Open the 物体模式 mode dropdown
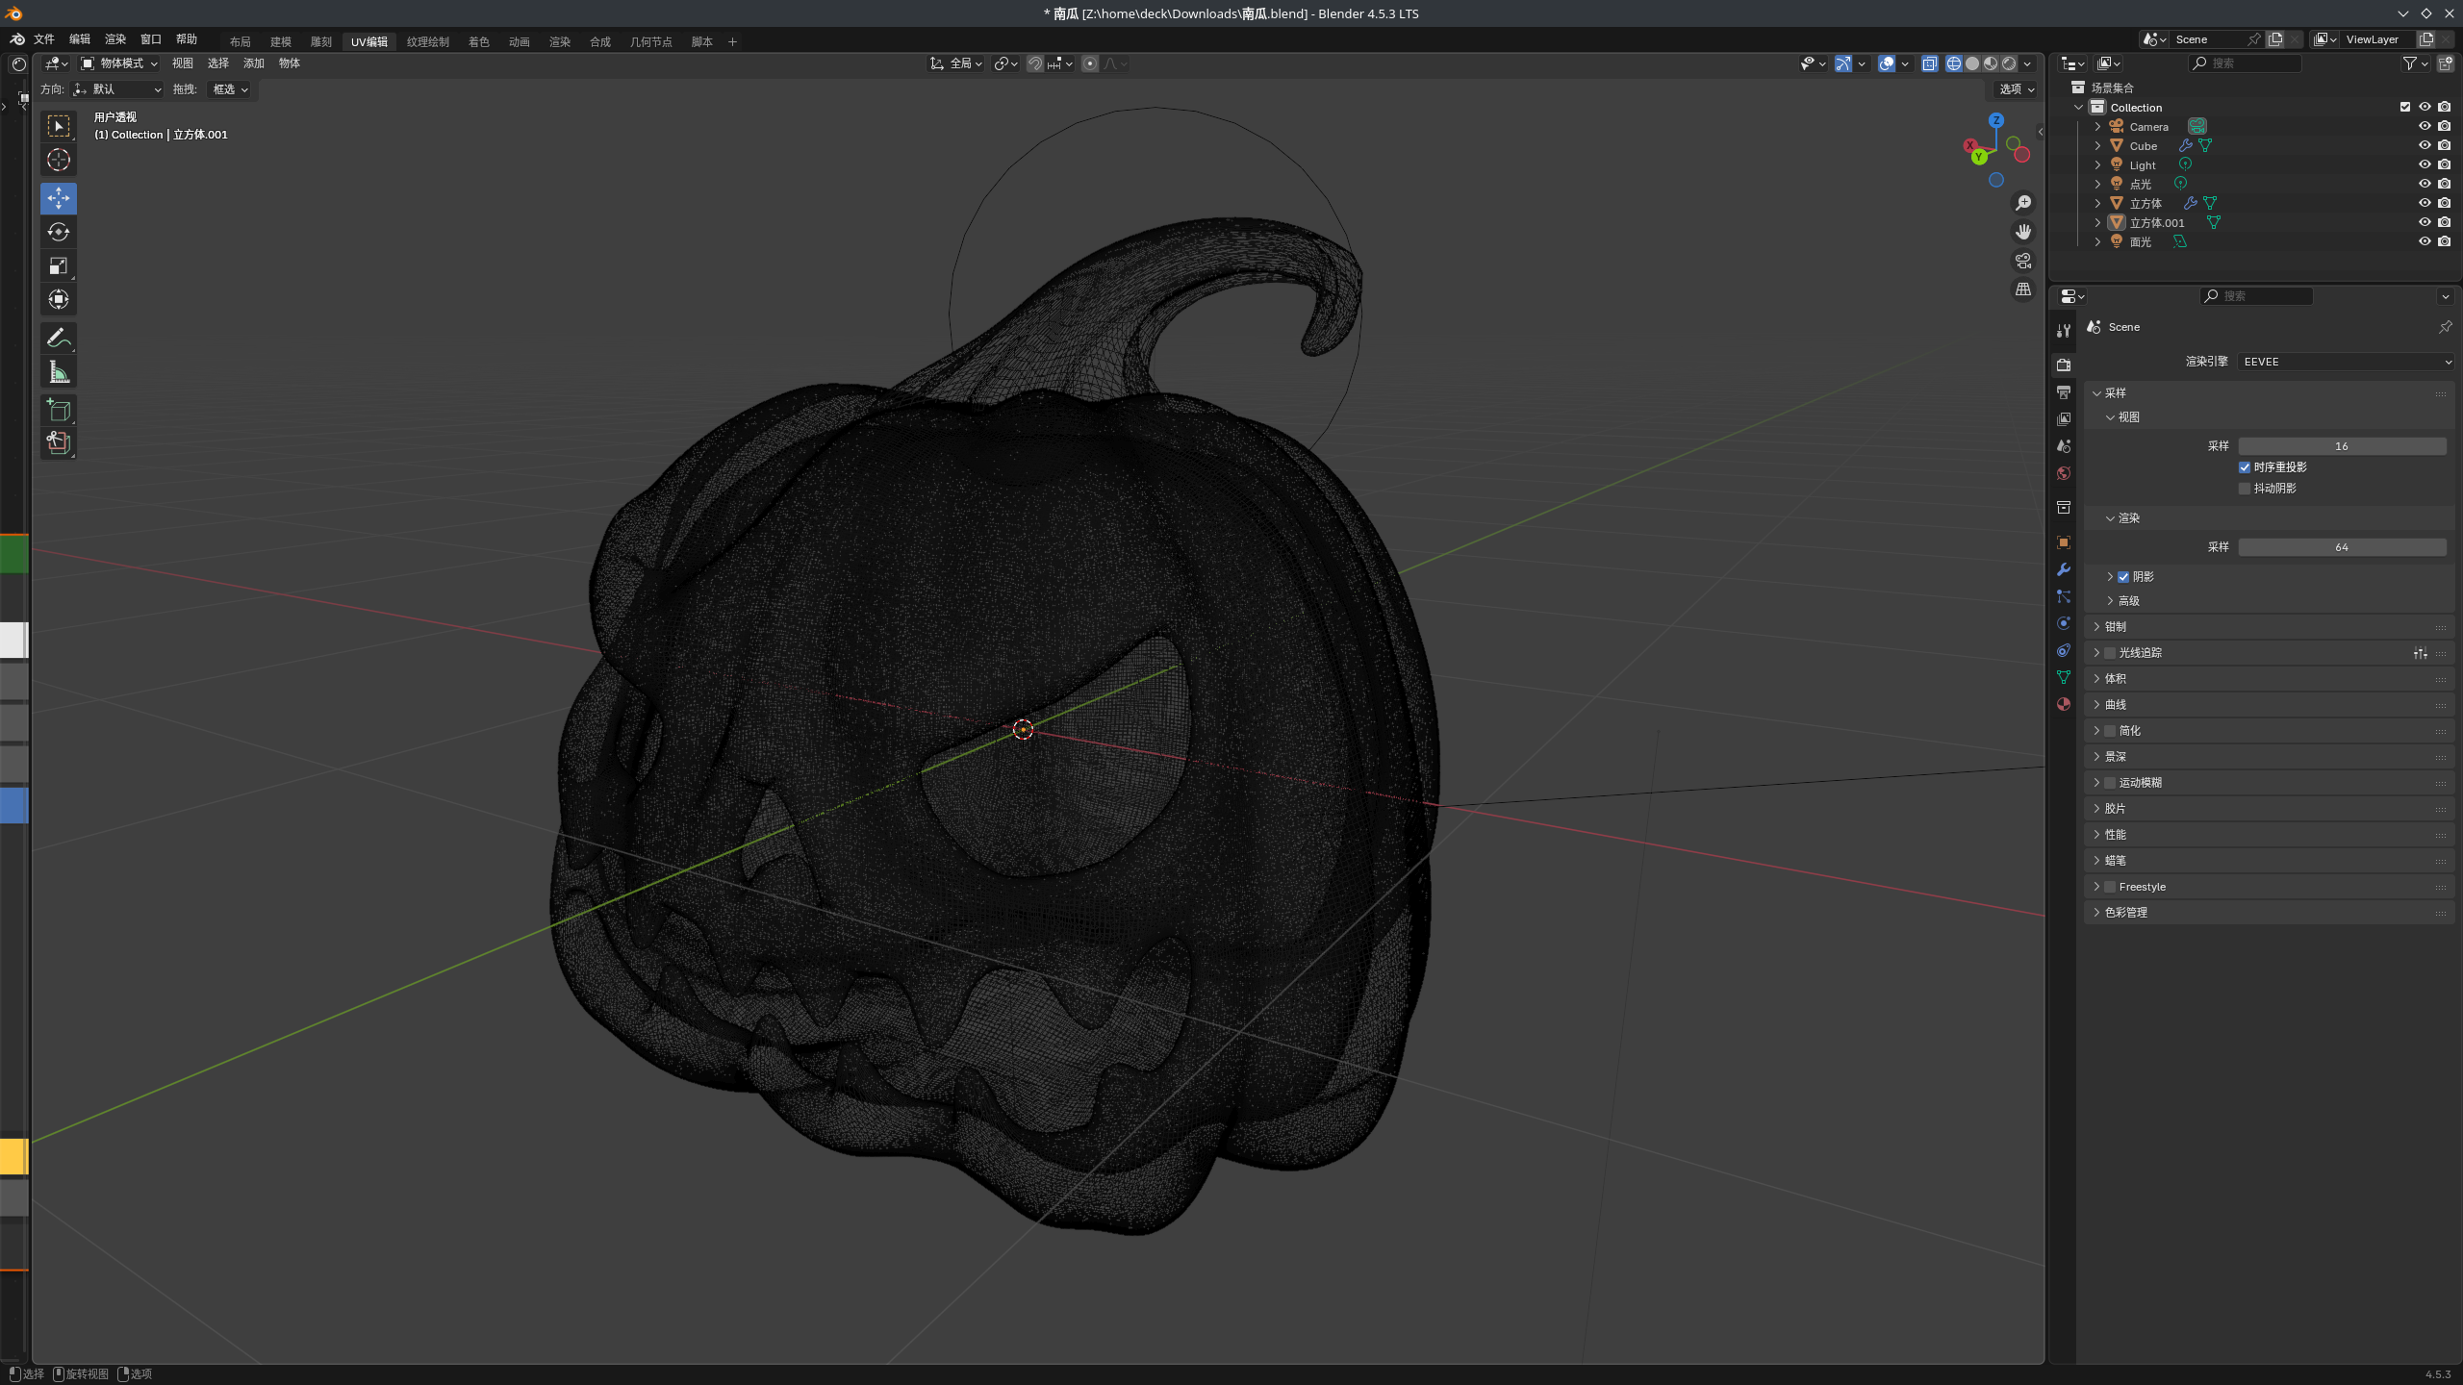 pos(120,63)
